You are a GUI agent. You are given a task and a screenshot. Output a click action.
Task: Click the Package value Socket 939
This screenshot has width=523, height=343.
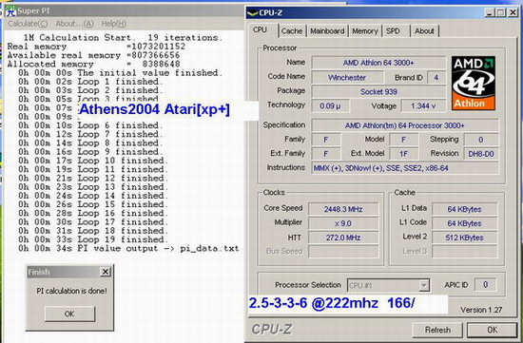point(378,91)
